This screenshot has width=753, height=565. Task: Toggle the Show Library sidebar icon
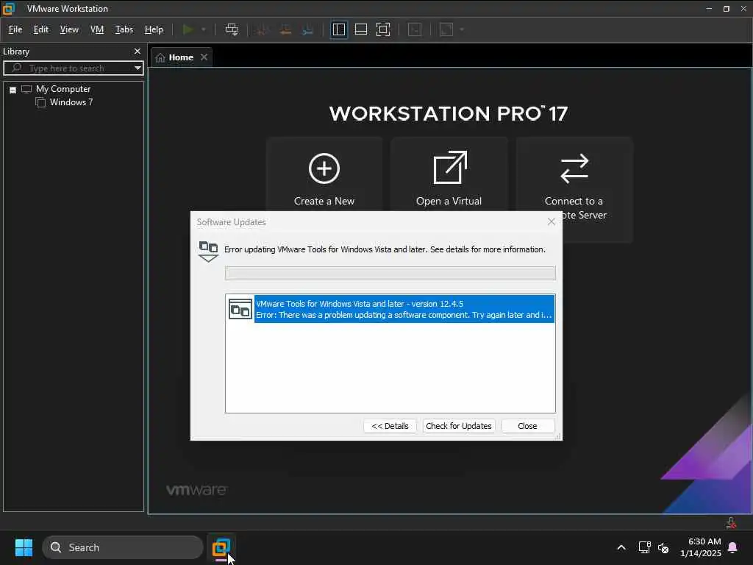338,29
